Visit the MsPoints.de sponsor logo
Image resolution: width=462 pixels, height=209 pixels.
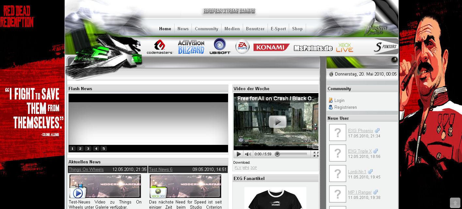click(313, 48)
